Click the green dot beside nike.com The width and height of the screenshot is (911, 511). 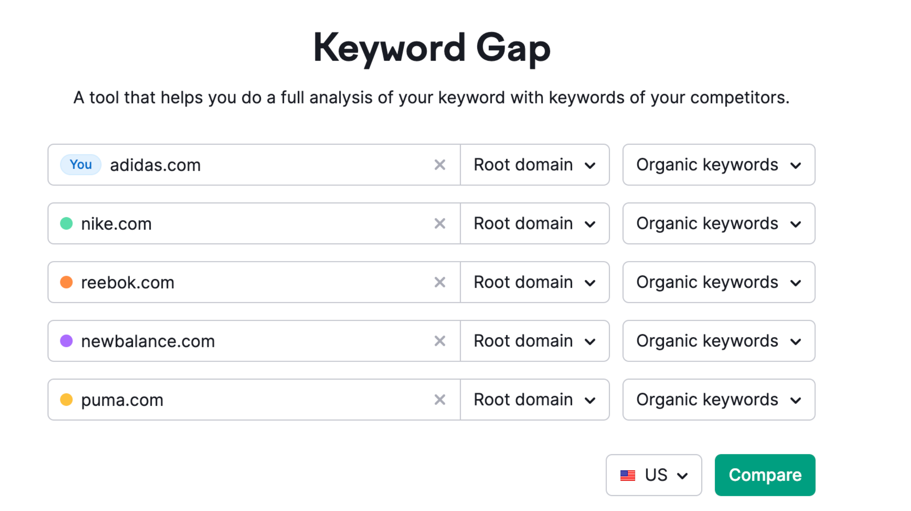pos(66,224)
